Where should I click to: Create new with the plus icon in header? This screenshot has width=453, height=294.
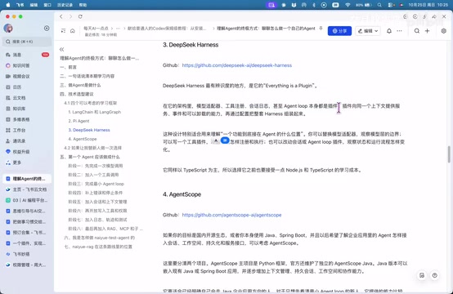(x=427, y=31)
